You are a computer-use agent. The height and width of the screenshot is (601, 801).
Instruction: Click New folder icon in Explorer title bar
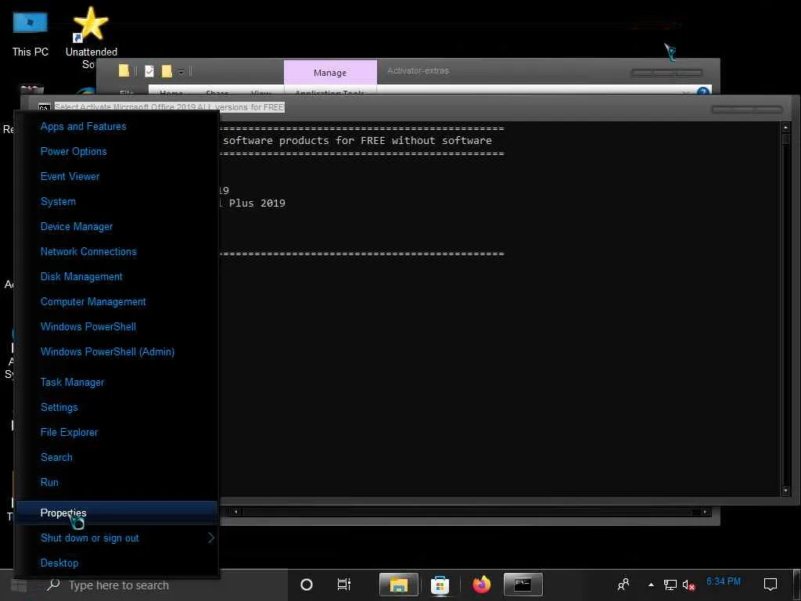tap(167, 71)
